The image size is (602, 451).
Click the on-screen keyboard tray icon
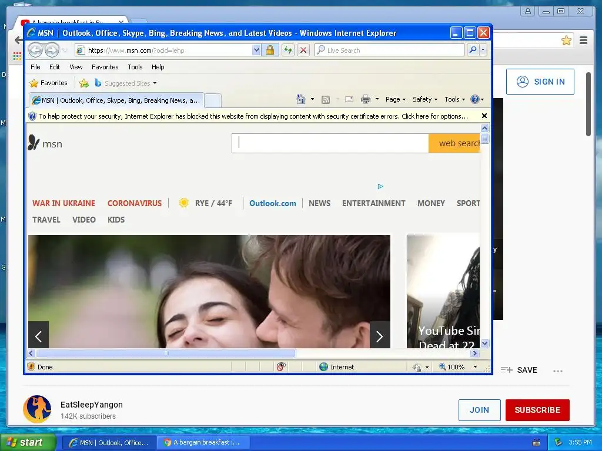click(x=536, y=443)
